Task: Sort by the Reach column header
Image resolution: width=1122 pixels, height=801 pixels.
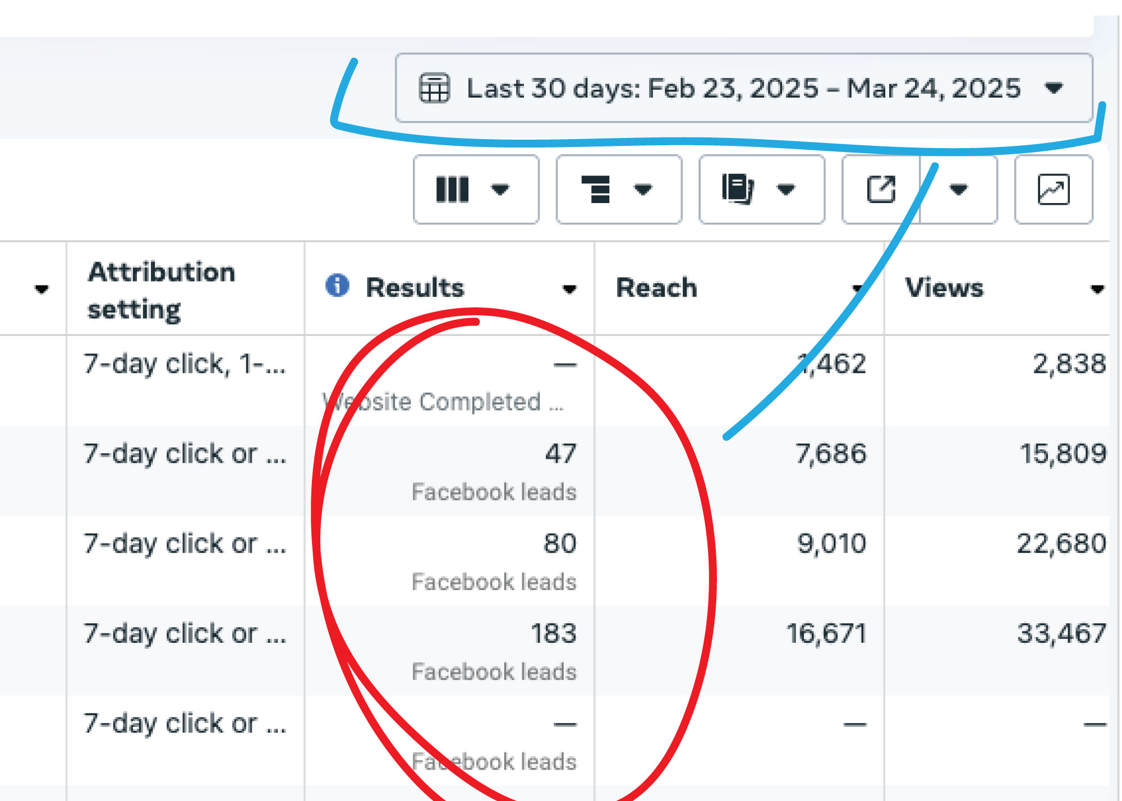Action: (x=656, y=288)
